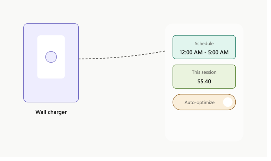Click the purple area below the charger's white panel
This screenshot has height=161, width=271.
[51, 90]
